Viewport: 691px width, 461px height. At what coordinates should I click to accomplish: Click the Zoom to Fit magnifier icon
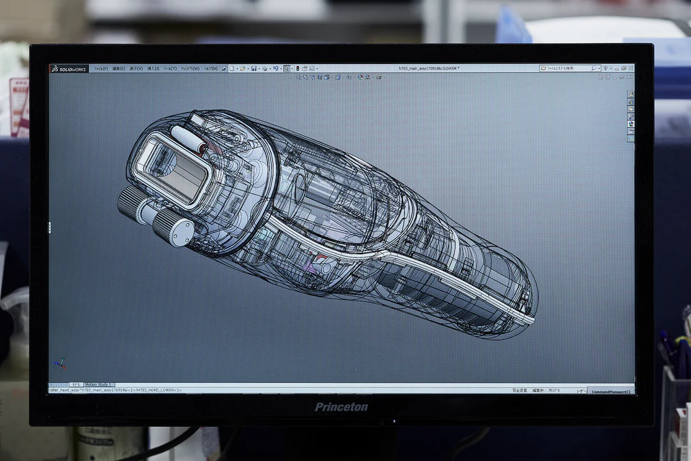tap(298, 77)
